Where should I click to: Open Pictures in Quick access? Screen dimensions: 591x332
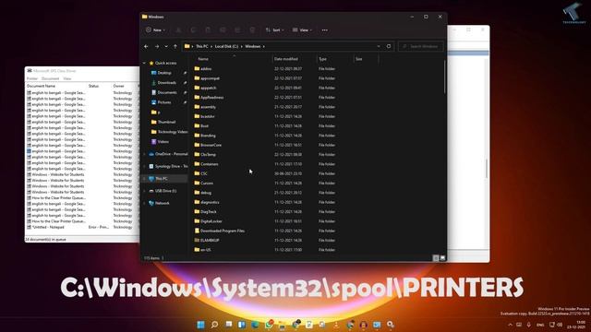point(164,102)
